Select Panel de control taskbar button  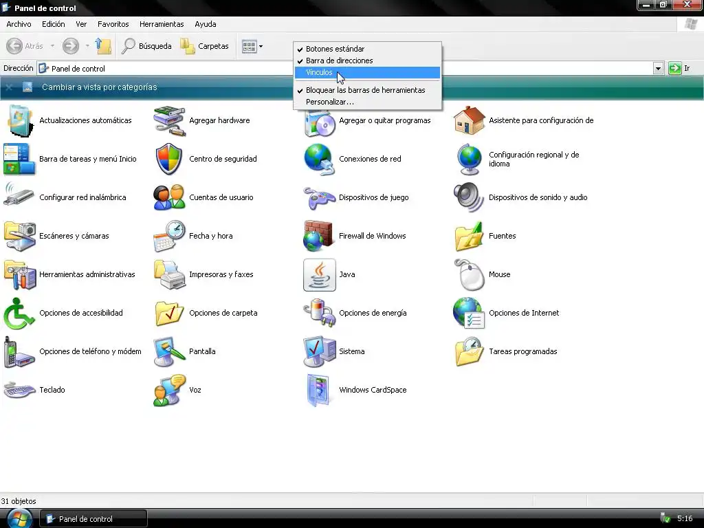pos(93,519)
